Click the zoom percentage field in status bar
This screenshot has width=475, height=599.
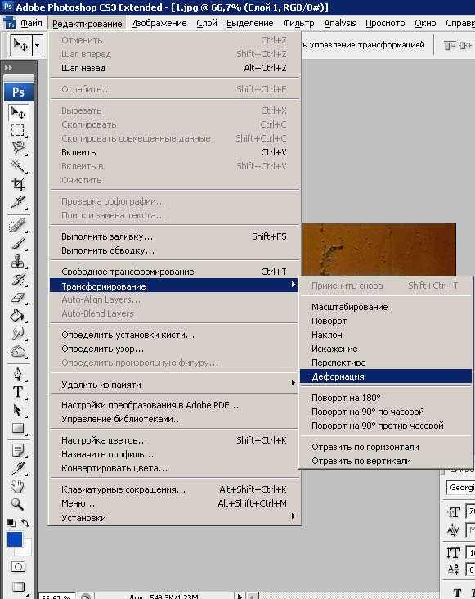coord(57,596)
